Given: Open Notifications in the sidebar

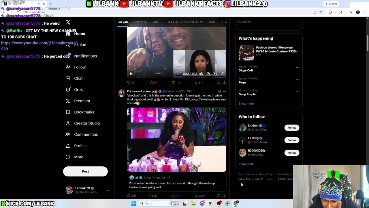Looking at the screenshot, I should pyautogui.click(x=81, y=56).
